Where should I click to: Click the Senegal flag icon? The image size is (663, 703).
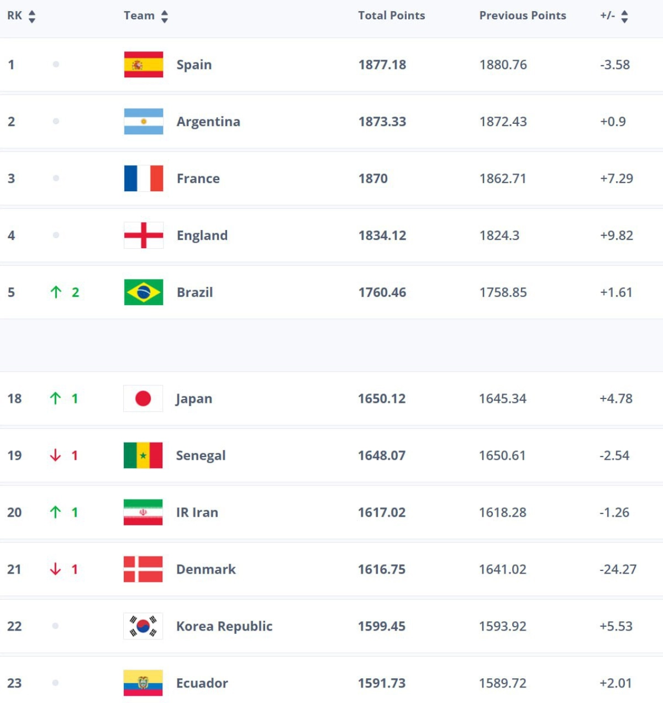tap(143, 455)
